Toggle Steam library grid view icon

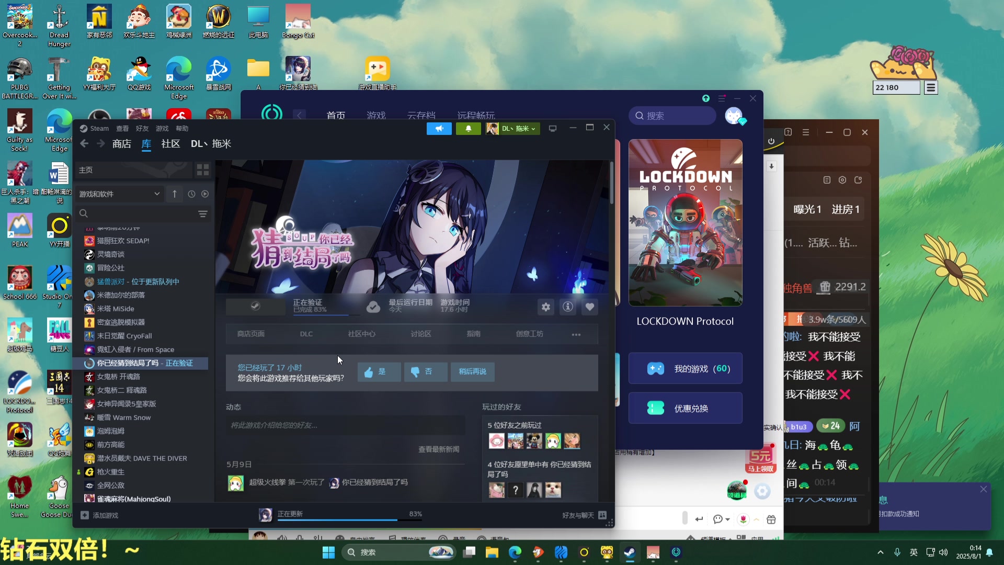click(203, 170)
